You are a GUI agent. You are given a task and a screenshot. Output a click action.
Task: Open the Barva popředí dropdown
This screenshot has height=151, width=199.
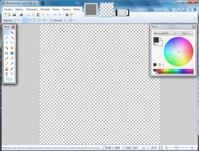165,33
